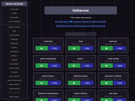Select mario maker 2 category
Screen dimensions: 135x101
click(x=14, y=85)
